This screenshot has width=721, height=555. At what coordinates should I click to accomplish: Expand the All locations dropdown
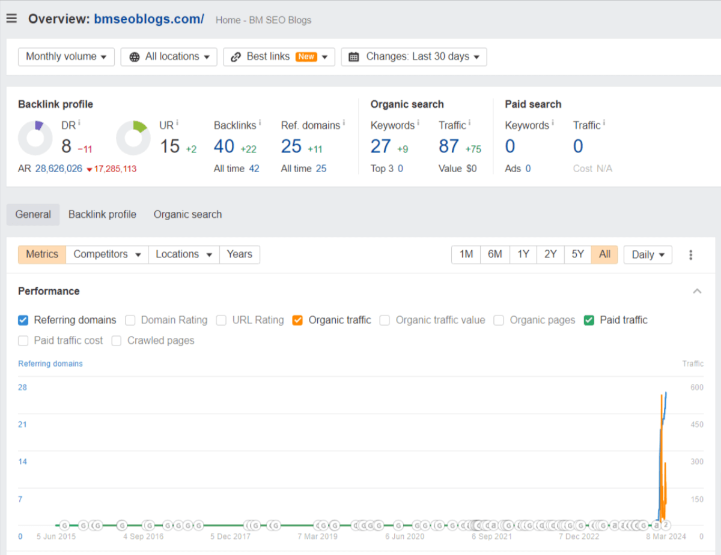(169, 56)
